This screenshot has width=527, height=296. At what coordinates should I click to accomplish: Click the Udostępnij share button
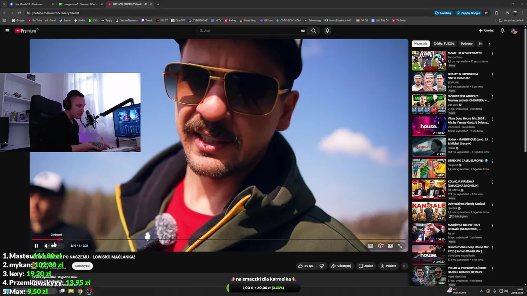(341, 266)
